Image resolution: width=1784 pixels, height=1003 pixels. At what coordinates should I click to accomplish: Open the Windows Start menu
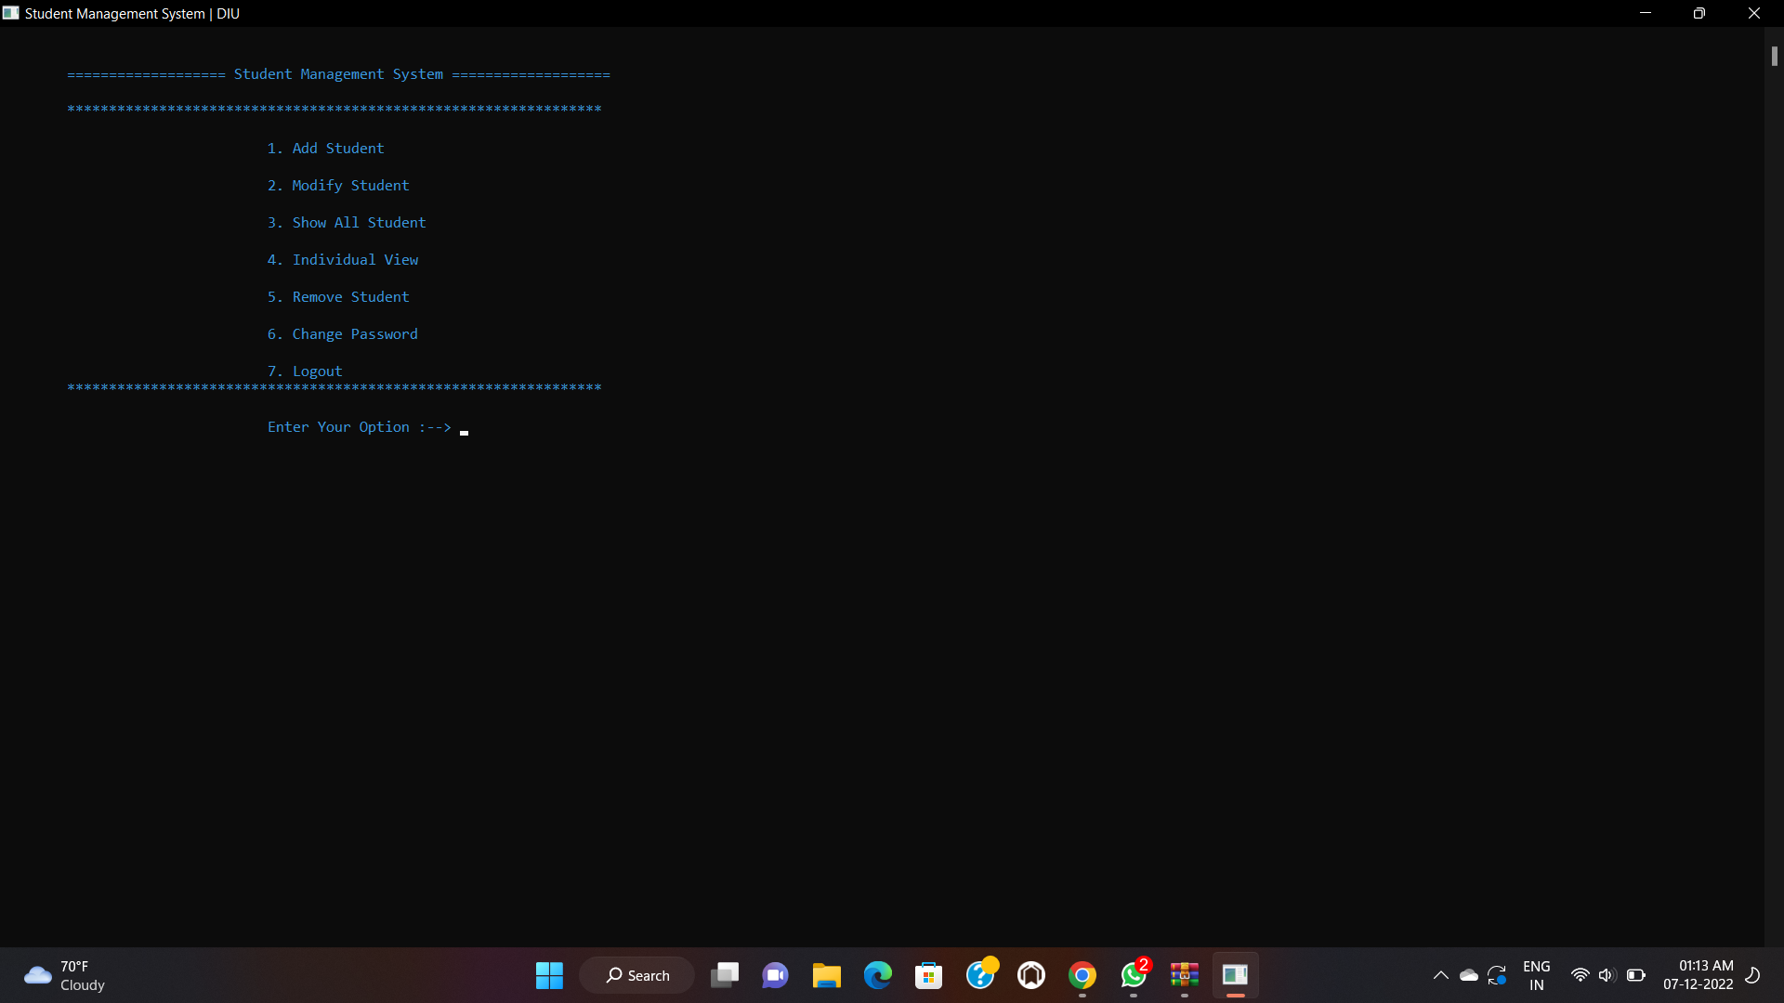(x=549, y=975)
